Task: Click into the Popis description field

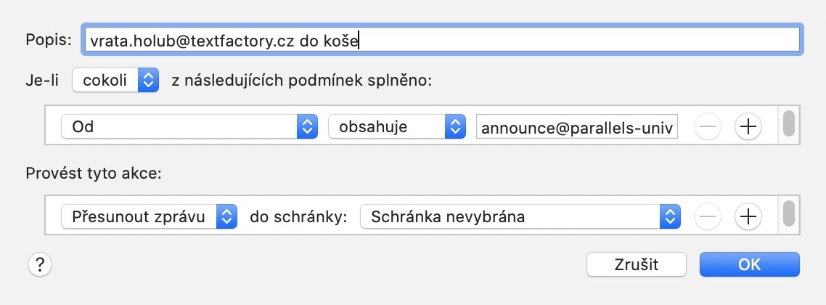Action: pos(443,39)
